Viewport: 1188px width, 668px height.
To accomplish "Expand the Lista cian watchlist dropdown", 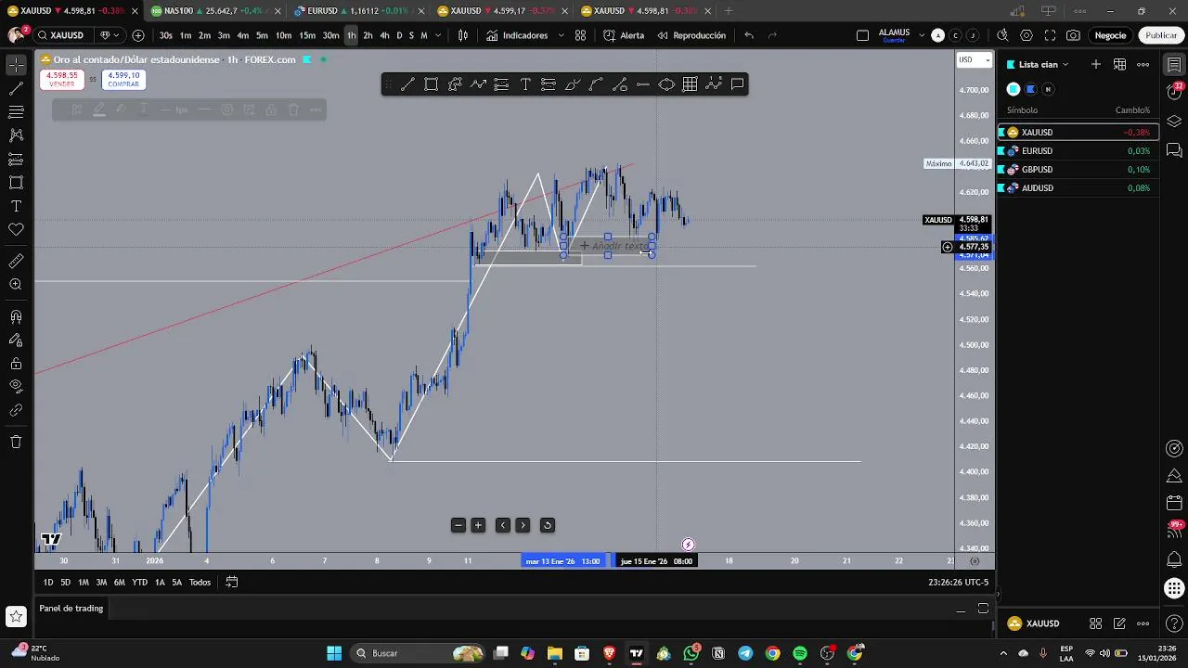I will pyautogui.click(x=1043, y=64).
